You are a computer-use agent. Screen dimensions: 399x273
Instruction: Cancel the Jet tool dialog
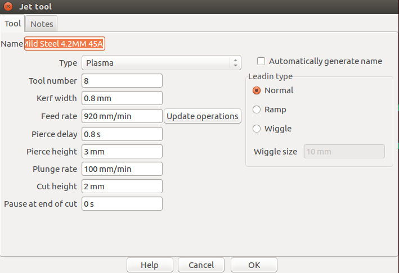[x=201, y=265]
